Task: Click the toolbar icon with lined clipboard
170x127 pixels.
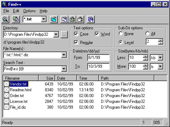Action: (x=72, y=19)
